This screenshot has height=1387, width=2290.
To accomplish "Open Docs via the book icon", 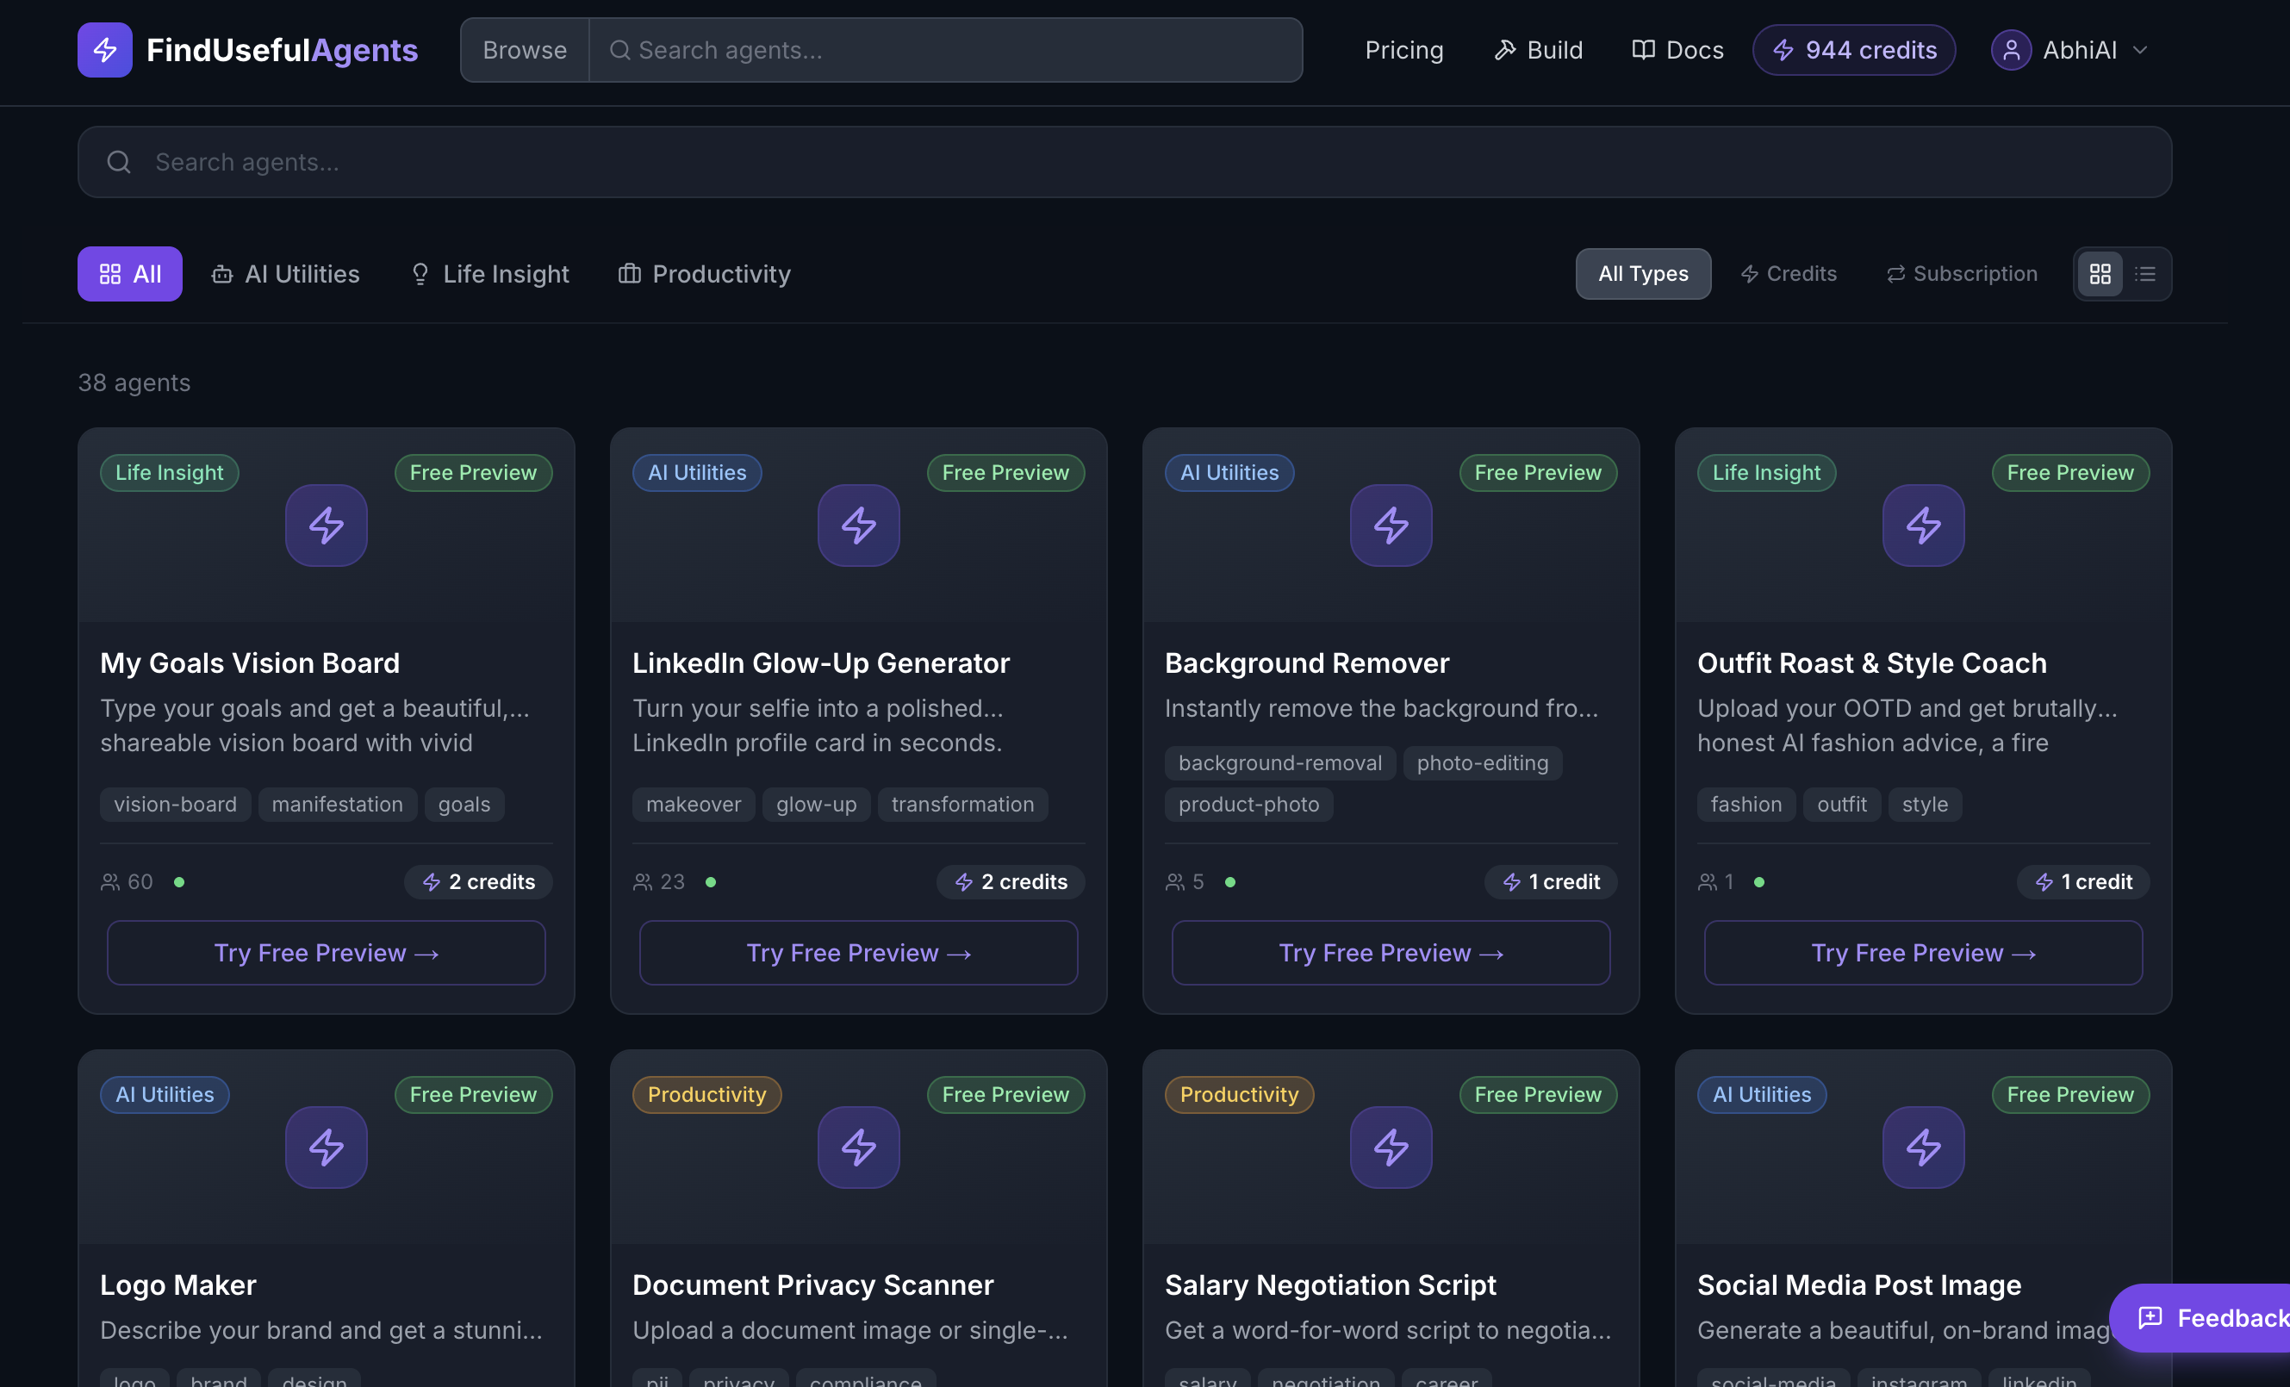I will (x=1643, y=50).
